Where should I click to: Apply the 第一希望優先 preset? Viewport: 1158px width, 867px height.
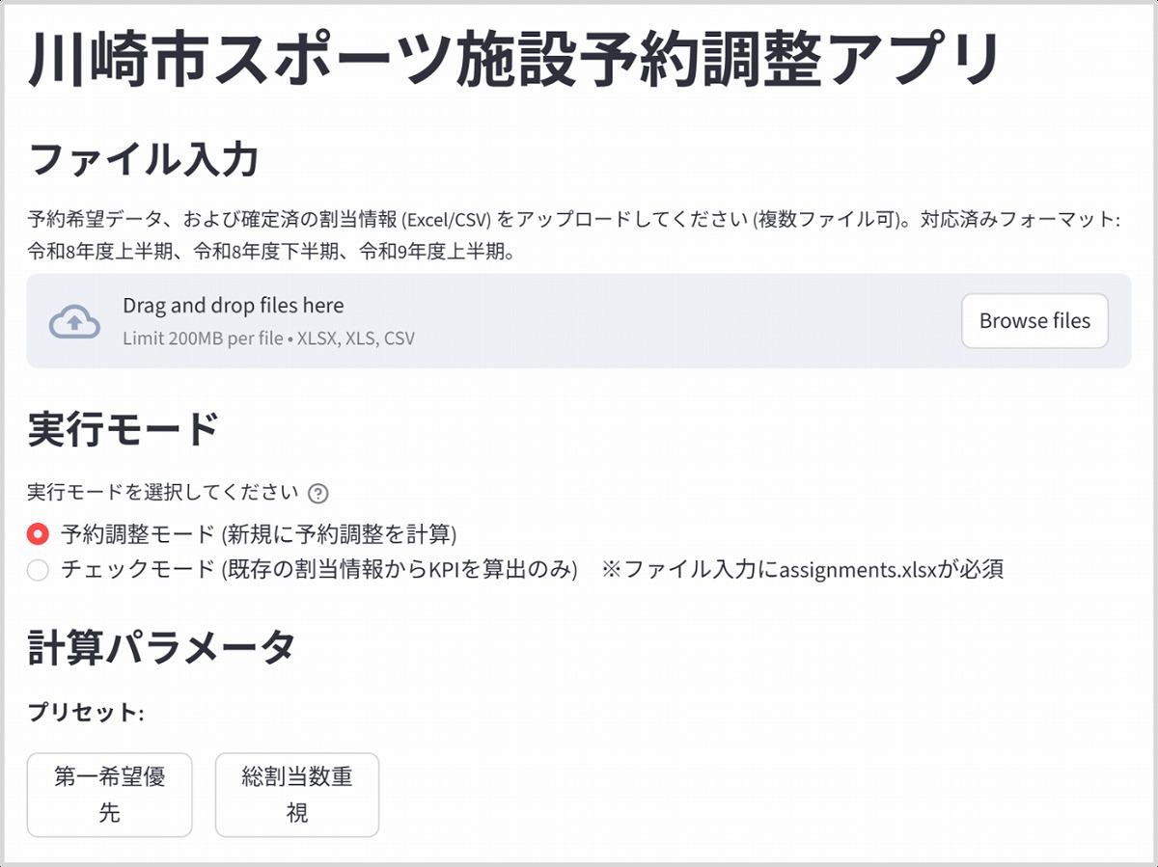pos(109,795)
